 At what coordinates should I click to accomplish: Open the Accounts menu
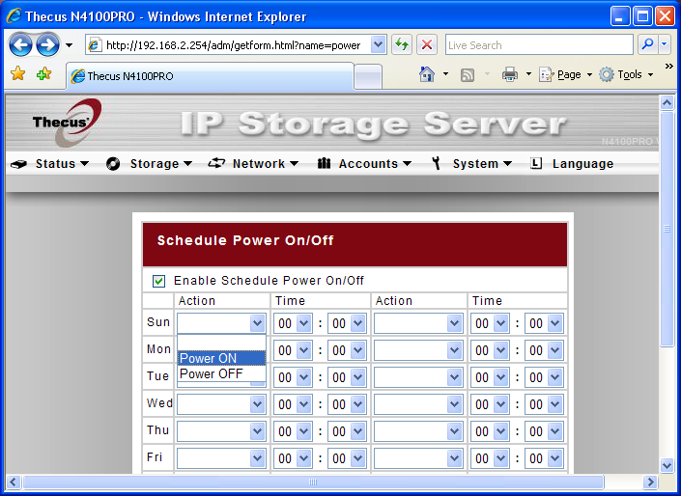click(x=365, y=164)
